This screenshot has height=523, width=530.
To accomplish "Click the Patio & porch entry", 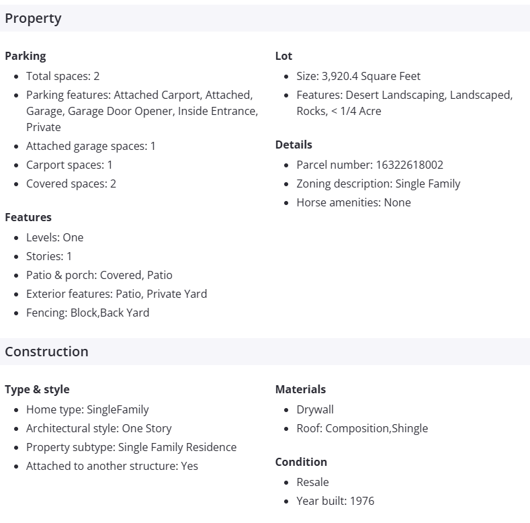I will pyautogui.click(x=99, y=275).
